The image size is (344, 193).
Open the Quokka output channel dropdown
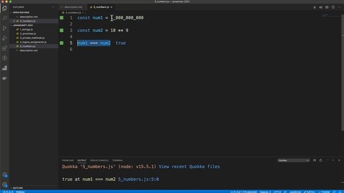click(x=293, y=160)
